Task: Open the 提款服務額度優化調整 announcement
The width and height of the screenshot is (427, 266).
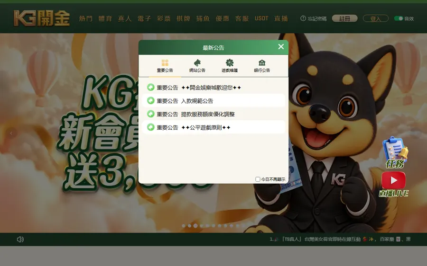Action: coord(213,114)
